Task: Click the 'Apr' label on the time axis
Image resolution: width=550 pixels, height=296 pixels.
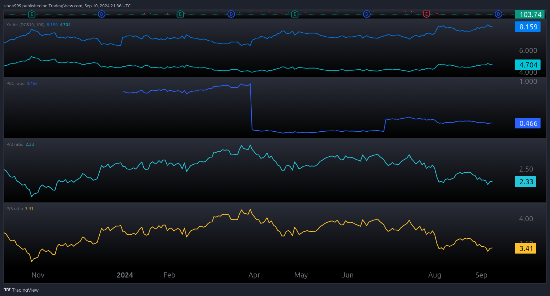Action: tap(254, 275)
